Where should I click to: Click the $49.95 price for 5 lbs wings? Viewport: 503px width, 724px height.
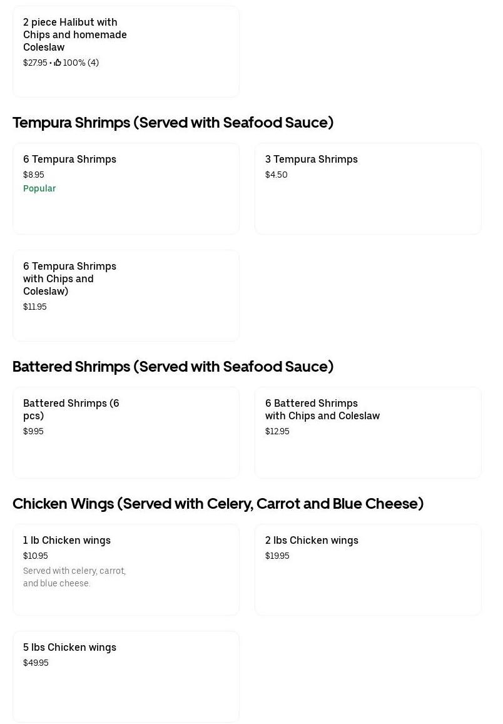point(36,663)
